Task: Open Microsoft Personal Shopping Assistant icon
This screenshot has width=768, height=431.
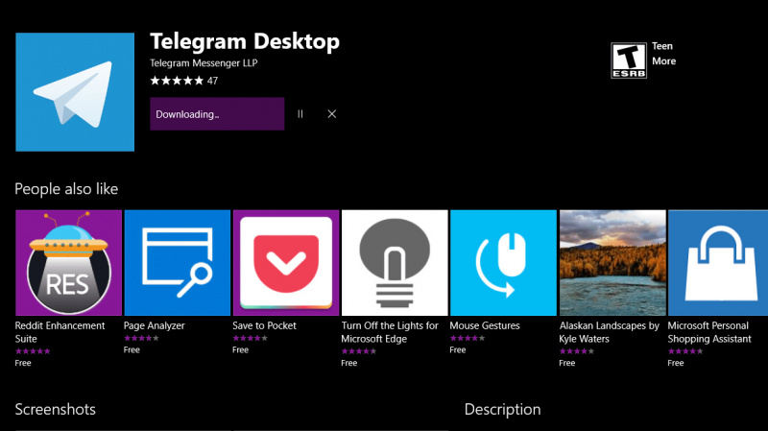Action: tap(718, 263)
